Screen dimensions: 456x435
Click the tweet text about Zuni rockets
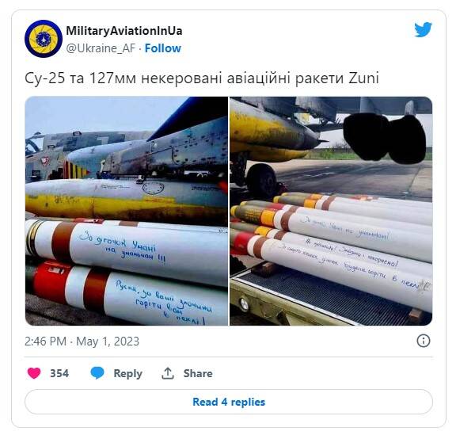point(202,78)
